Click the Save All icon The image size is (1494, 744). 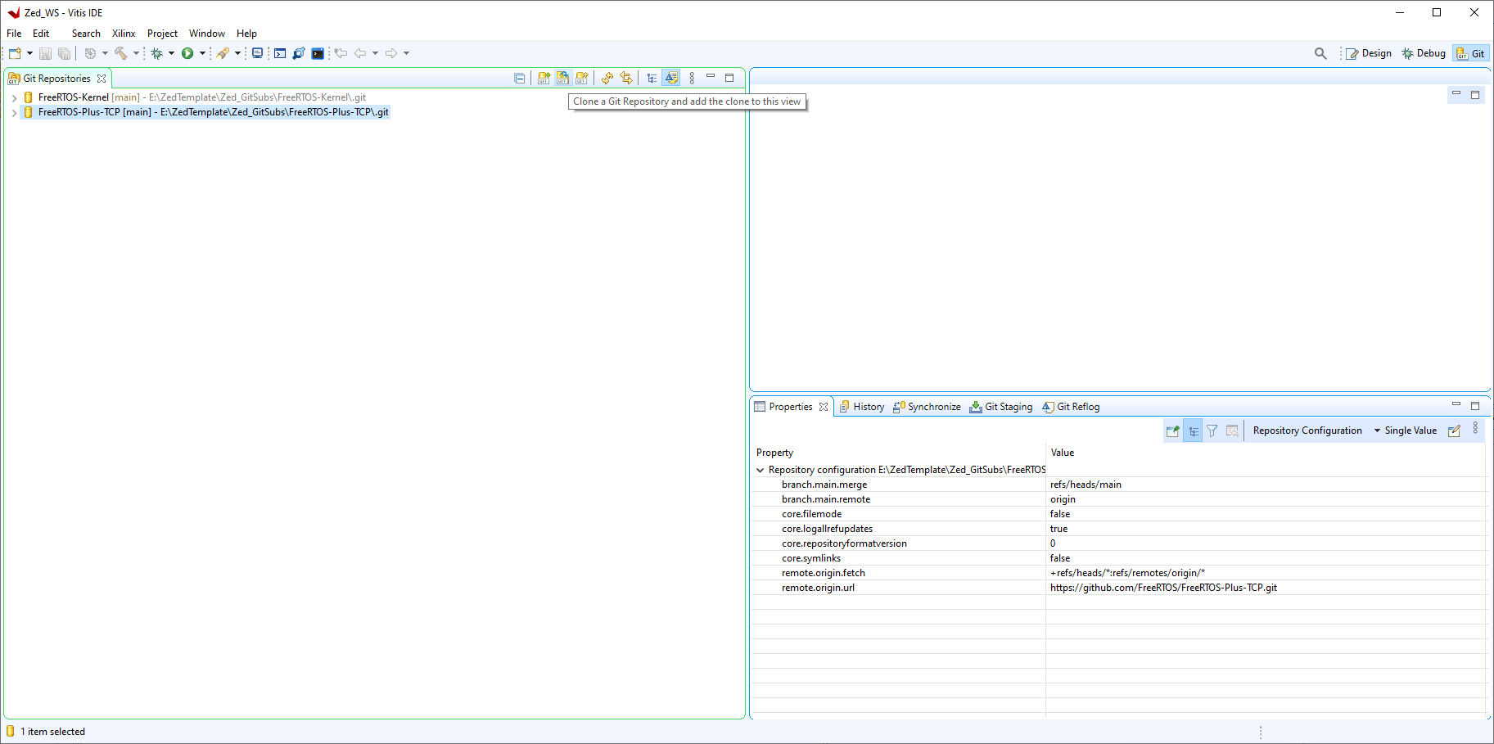tap(64, 53)
